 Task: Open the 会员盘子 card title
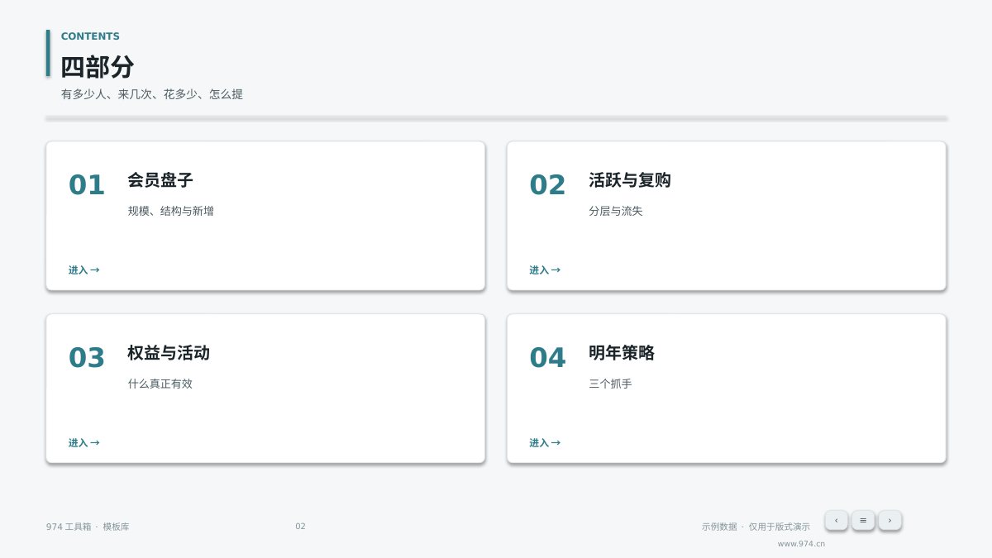click(160, 180)
